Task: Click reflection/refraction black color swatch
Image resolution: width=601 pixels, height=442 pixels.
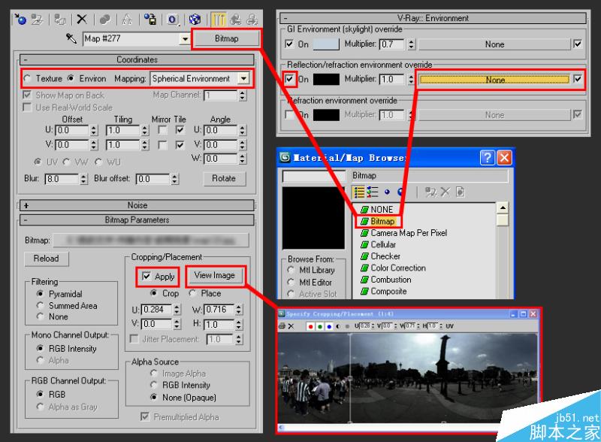Action: (x=326, y=79)
